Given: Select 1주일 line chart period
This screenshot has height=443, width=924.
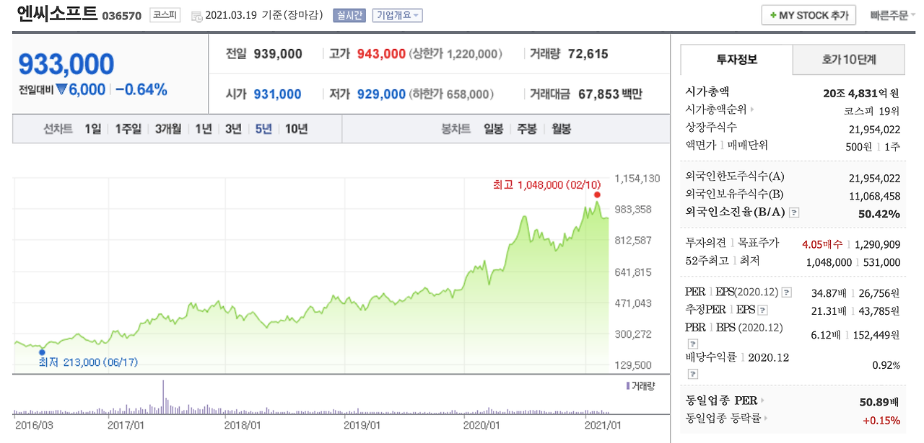Looking at the screenshot, I should point(128,129).
